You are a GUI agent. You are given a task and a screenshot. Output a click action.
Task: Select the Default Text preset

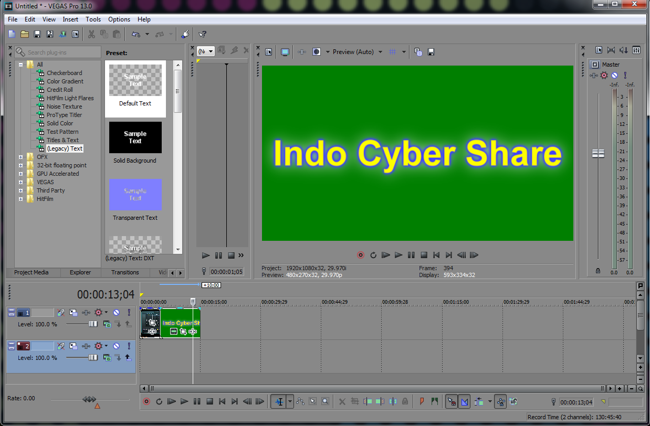pyautogui.click(x=135, y=89)
